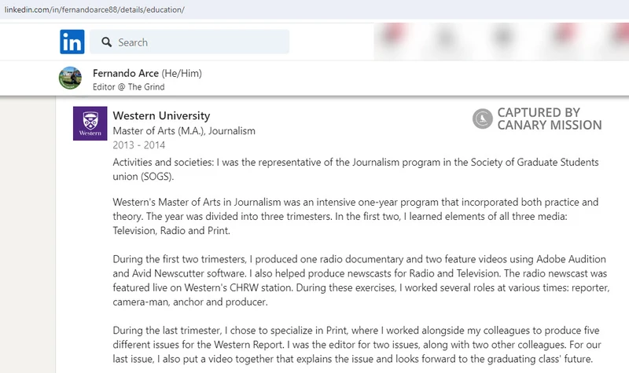Click the 'CAPTURED BY CANARY MISSION' text

[x=549, y=119]
